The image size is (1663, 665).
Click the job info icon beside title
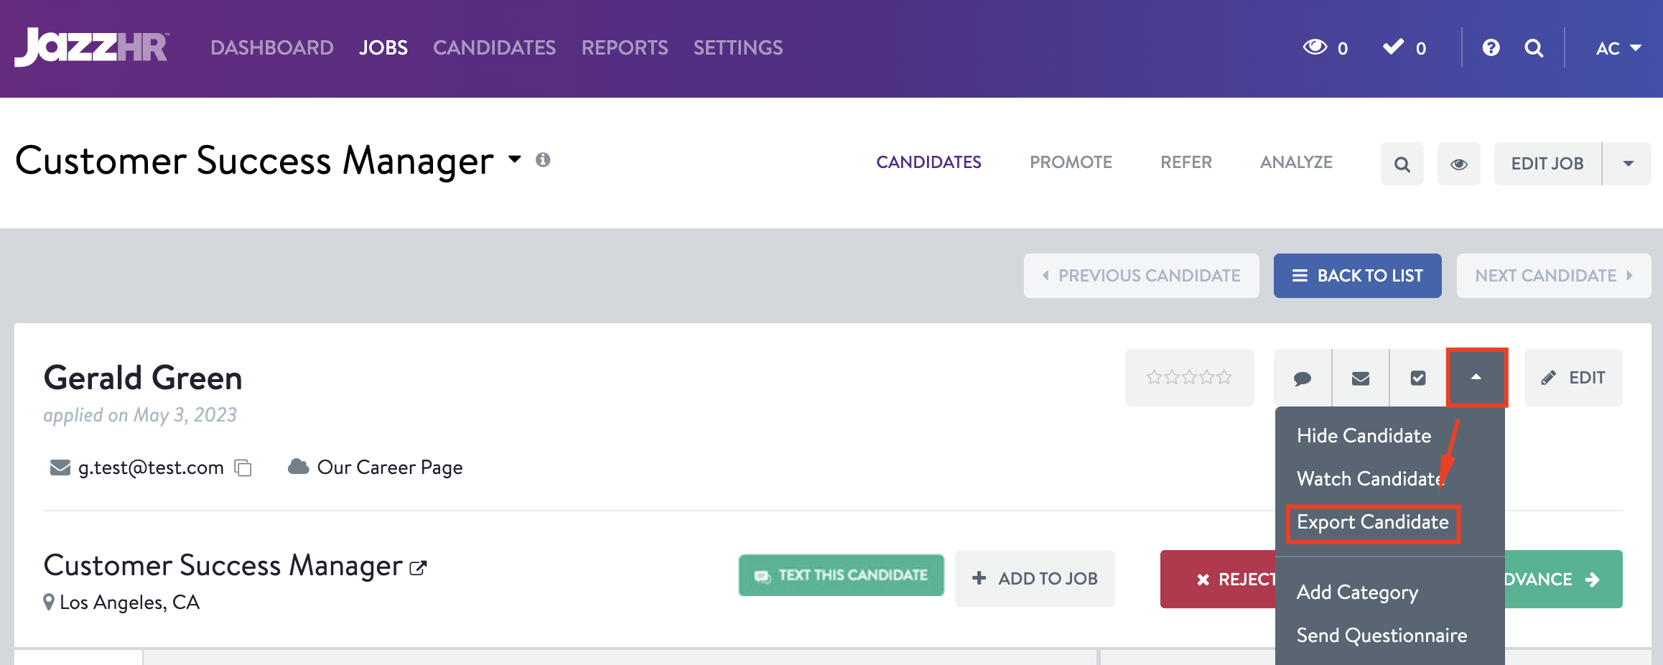click(x=543, y=159)
